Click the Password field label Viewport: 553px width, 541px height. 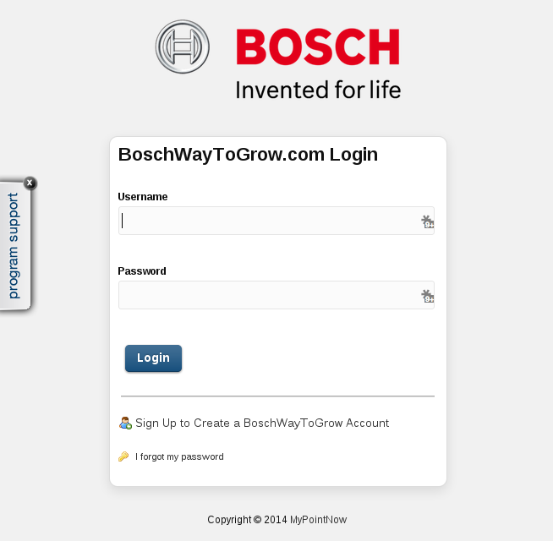[x=142, y=271]
